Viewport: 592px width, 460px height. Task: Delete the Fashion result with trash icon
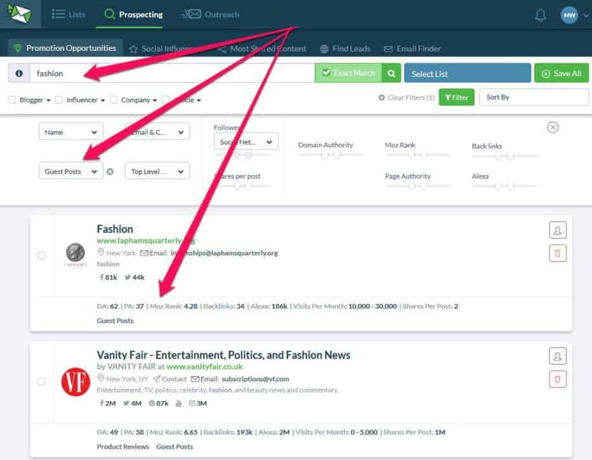coord(557,253)
